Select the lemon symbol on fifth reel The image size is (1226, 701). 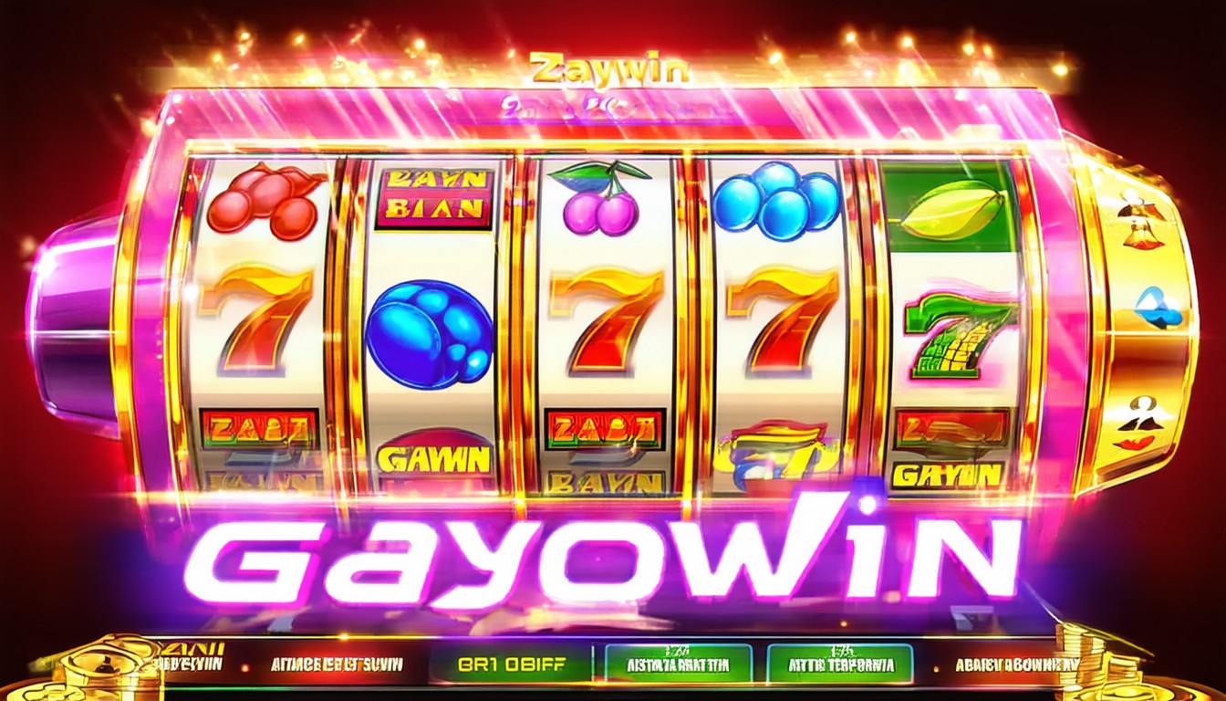[951, 210]
